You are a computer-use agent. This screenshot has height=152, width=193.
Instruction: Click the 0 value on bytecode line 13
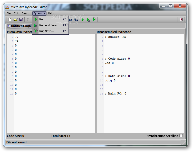16,94
